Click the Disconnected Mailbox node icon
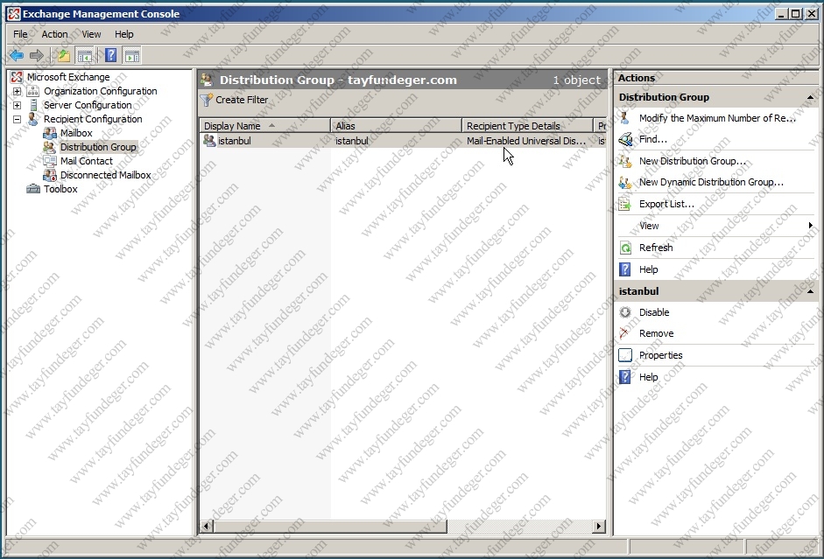Screen dimensions: 824x559 (50, 175)
